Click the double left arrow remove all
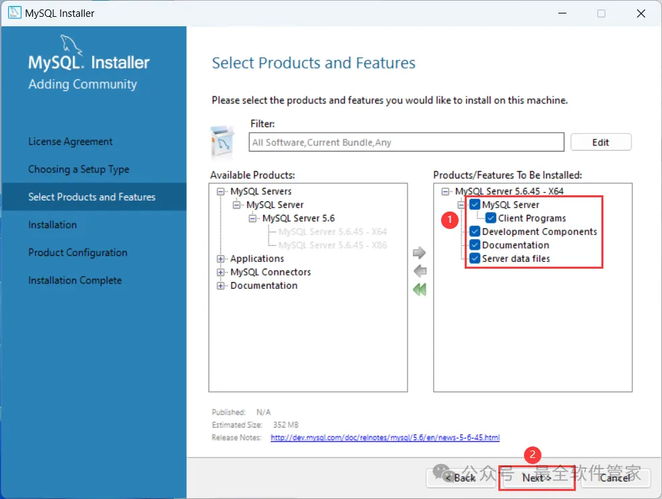Viewport: 662px width, 499px height. click(420, 290)
